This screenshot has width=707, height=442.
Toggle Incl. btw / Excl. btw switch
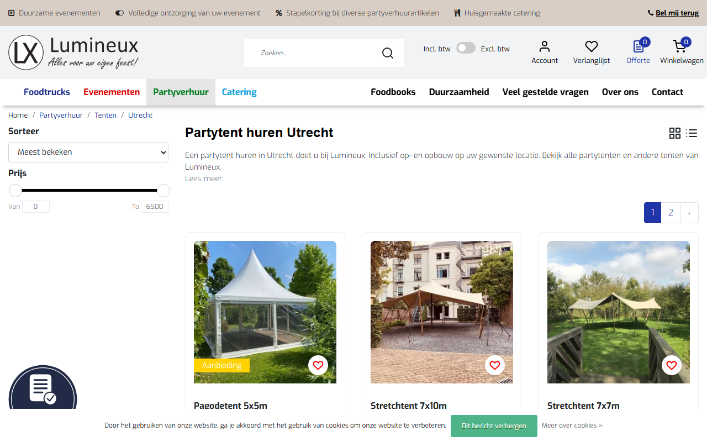pyautogui.click(x=466, y=48)
